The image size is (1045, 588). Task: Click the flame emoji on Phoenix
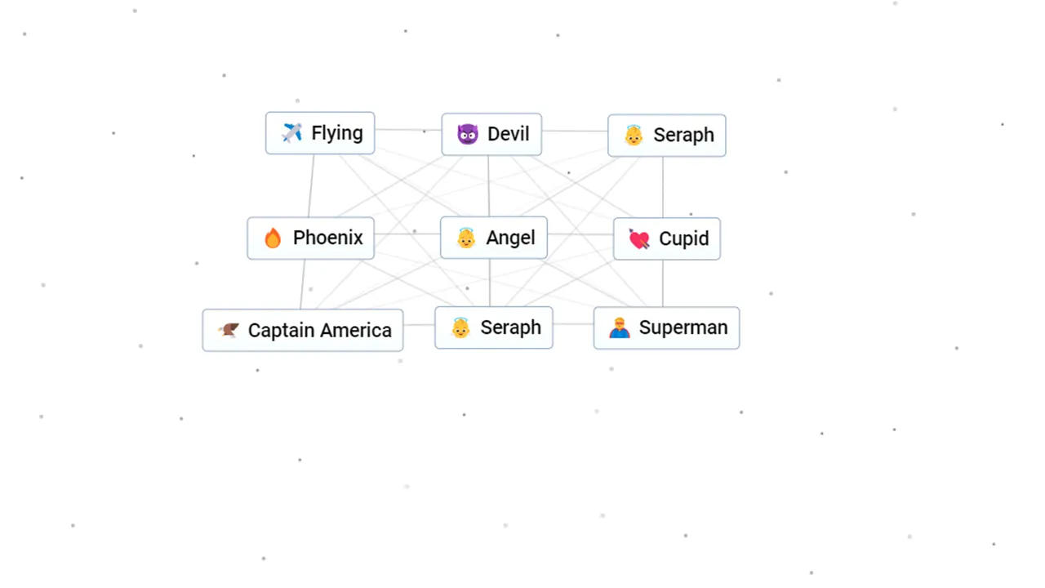(273, 238)
